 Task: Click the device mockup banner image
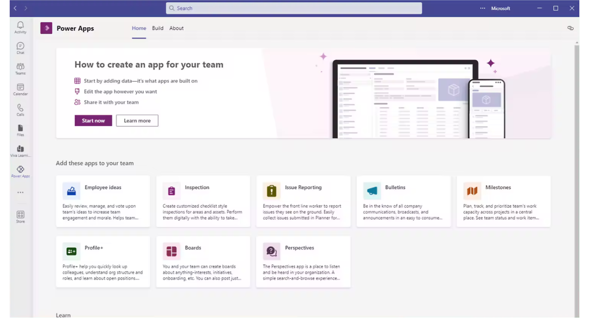[x=418, y=99]
